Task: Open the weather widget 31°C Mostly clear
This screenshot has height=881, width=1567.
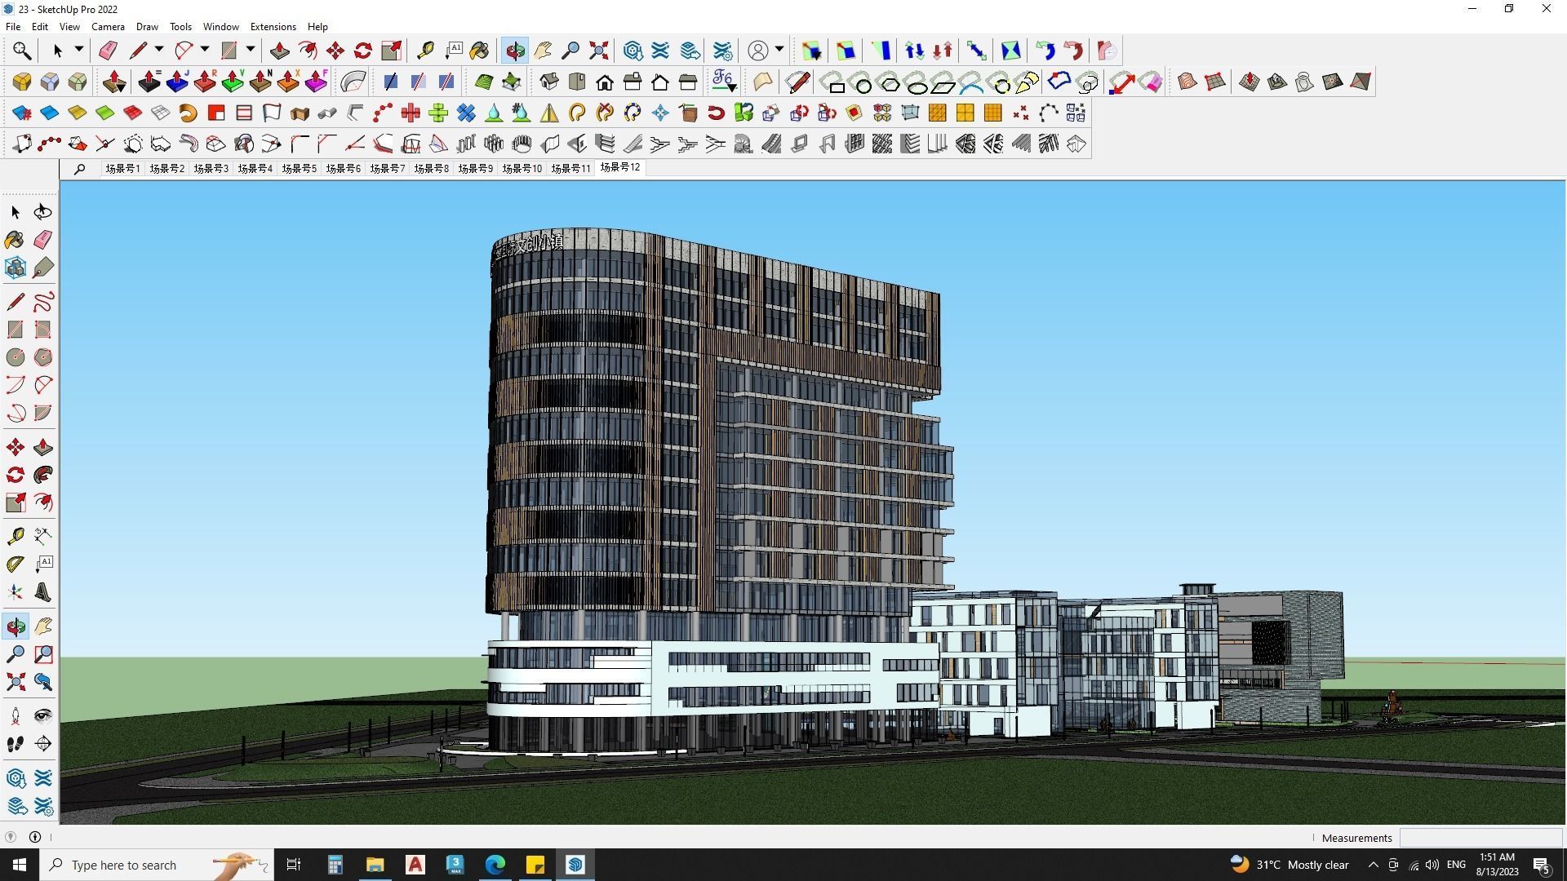Action: click(1290, 865)
